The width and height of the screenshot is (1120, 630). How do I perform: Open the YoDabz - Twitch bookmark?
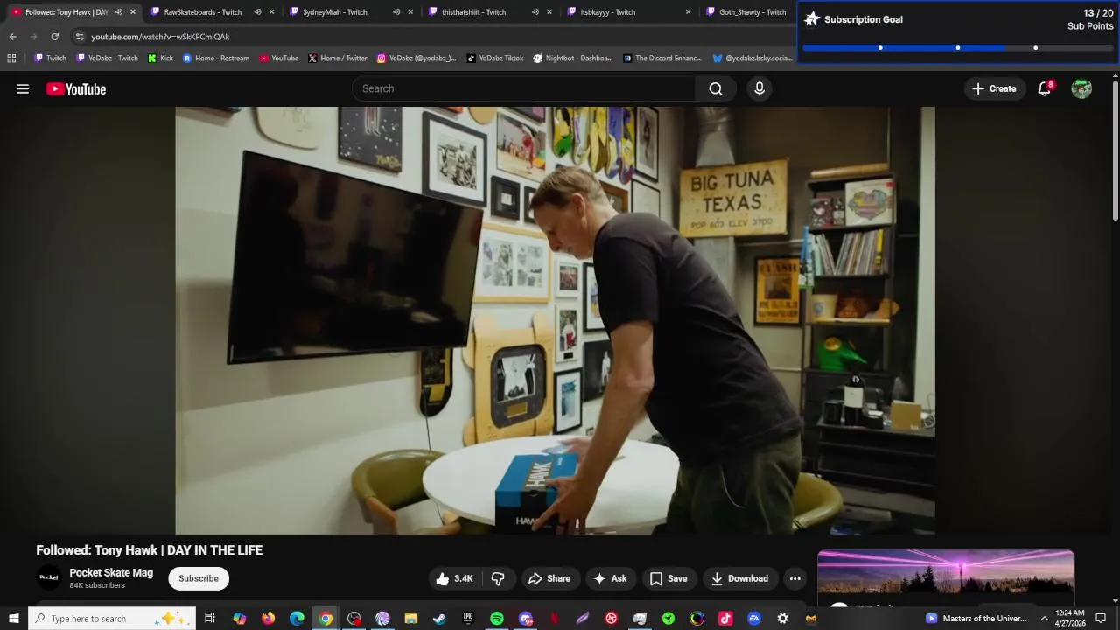click(107, 59)
